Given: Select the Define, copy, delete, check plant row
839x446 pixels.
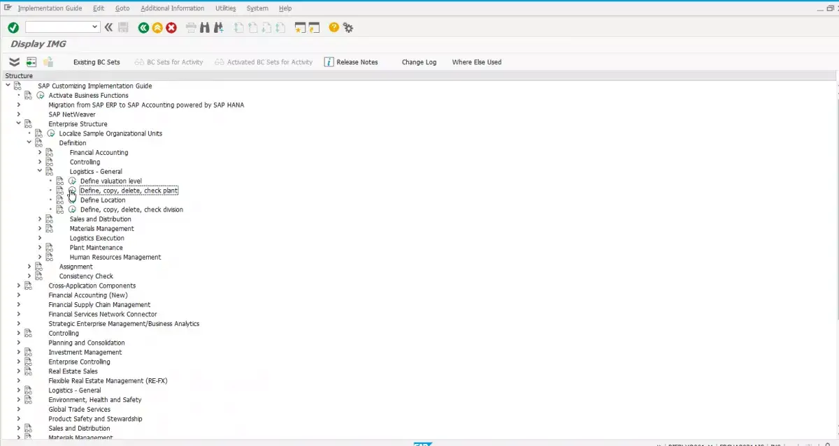Looking at the screenshot, I should 129,191.
